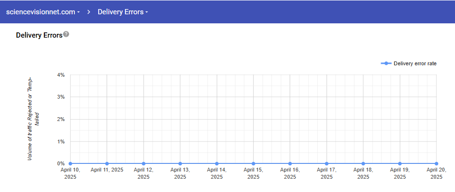Screen dimensions: 455x192
Task: Select the April 10, 2025 data point
Action: tap(71, 163)
